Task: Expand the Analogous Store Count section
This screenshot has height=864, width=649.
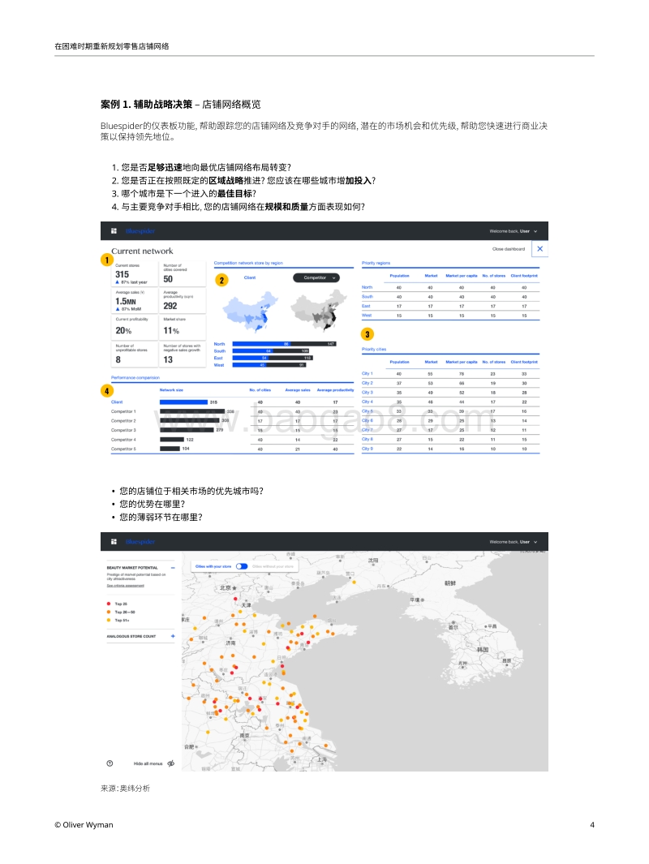Action: coord(173,636)
